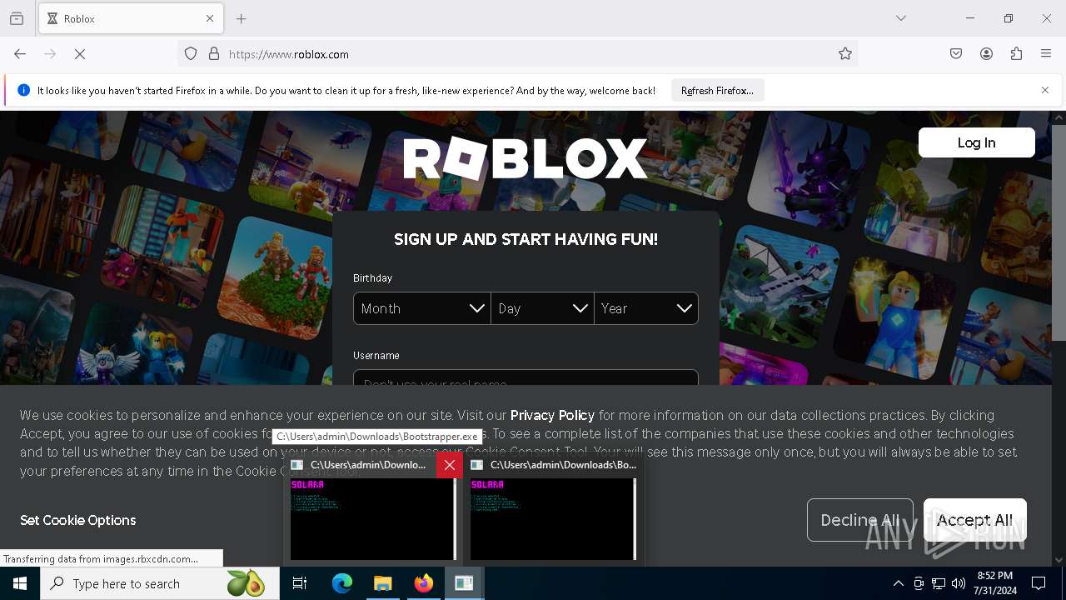The image size is (1066, 600).
Task: Open the birthday Year dropdown
Action: pos(646,308)
